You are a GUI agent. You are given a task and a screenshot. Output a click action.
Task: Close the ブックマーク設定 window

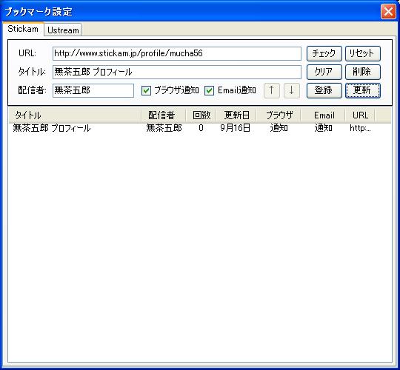point(388,11)
